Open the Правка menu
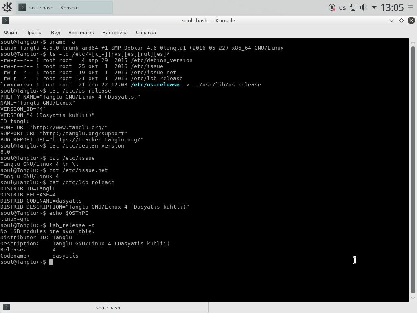 34,33
